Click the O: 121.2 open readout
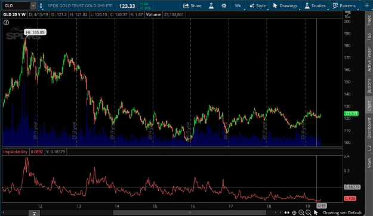This screenshot has height=216, width=373. coord(59,14)
